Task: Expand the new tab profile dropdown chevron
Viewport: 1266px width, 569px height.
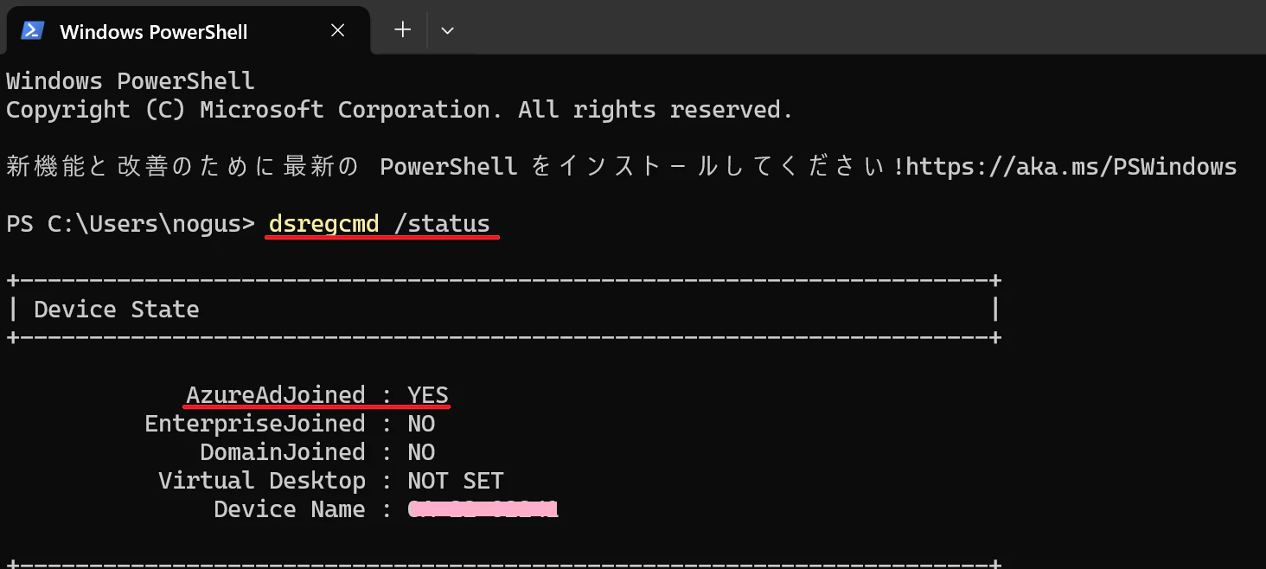Action: (447, 30)
